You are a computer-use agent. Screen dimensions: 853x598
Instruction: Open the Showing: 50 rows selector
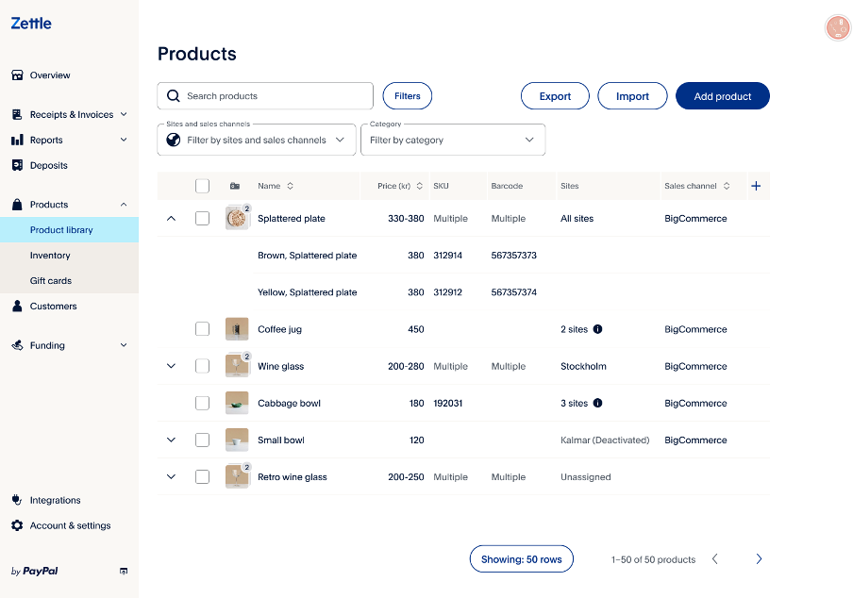(521, 558)
